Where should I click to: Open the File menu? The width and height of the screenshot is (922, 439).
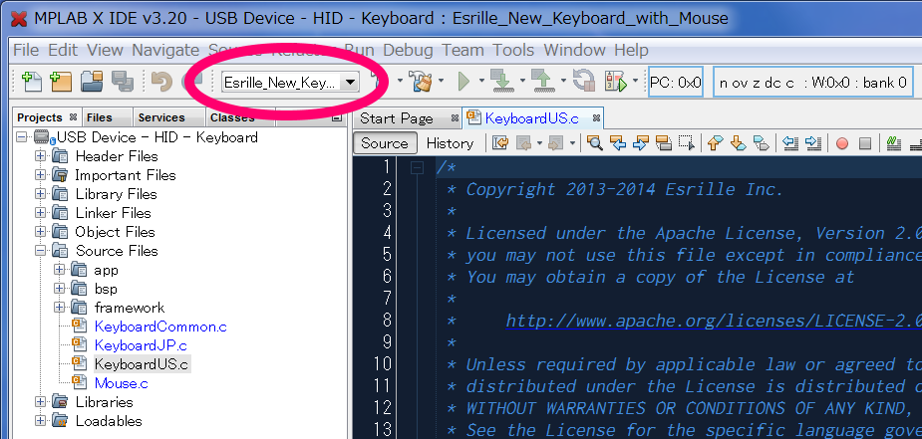[x=26, y=51]
